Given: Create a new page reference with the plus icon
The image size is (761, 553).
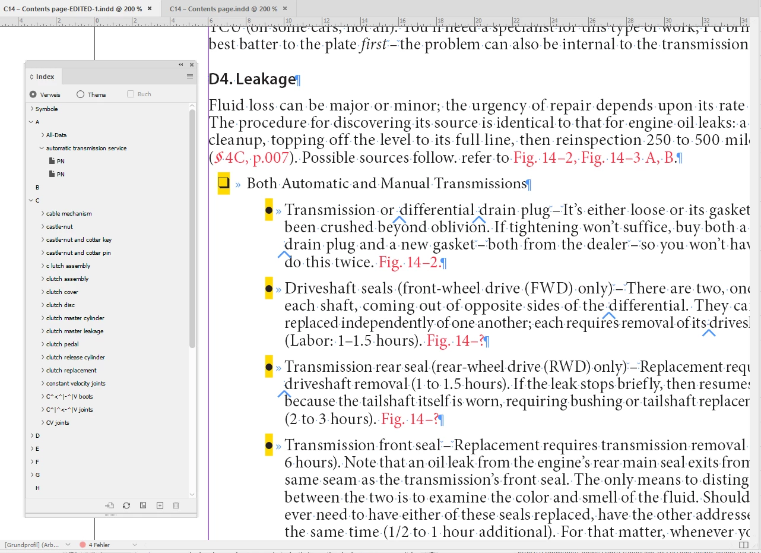Looking at the screenshot, I should click(x=160, y=505).
